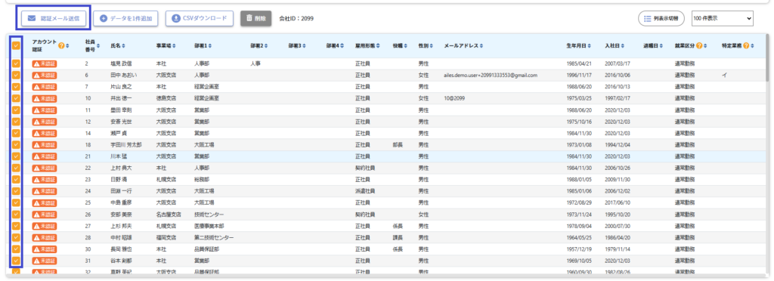
Task: Click the 役職 sort arrows
Action: (x=406, y=46)
